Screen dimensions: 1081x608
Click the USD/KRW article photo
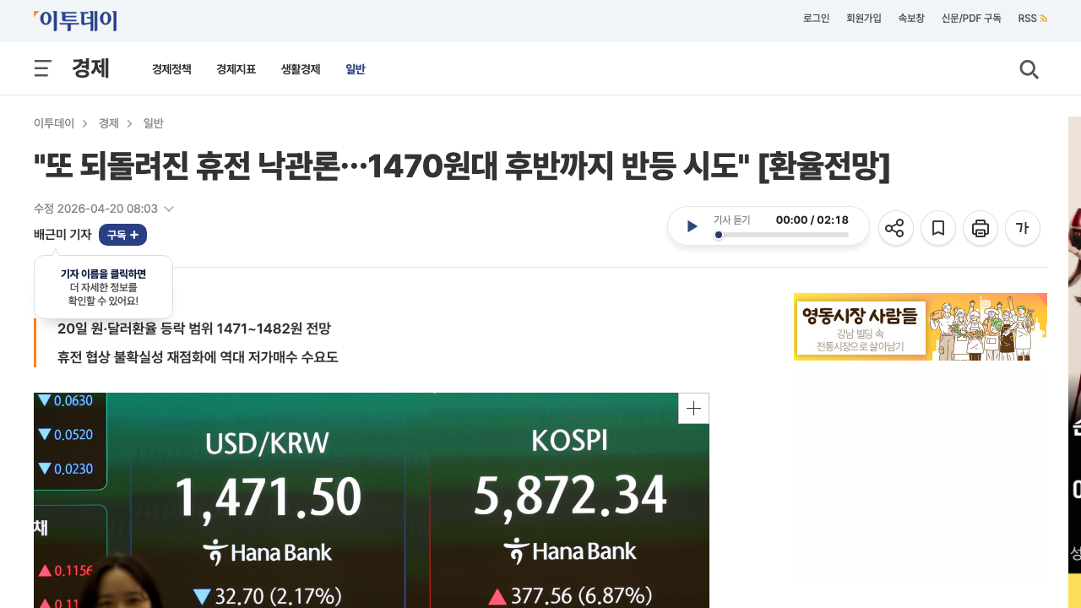click(372, 500)
